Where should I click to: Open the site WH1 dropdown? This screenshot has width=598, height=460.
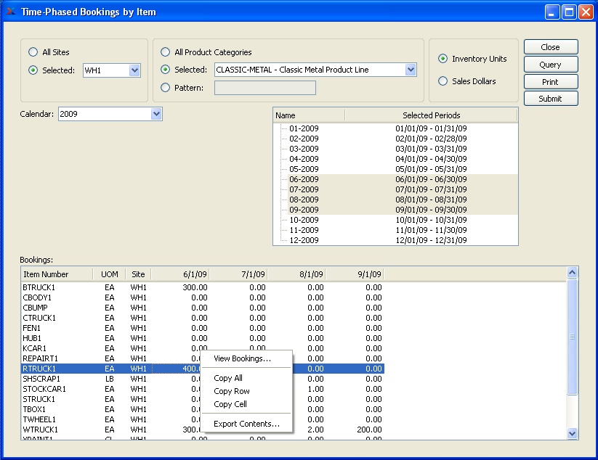click(x=134, y=70)
